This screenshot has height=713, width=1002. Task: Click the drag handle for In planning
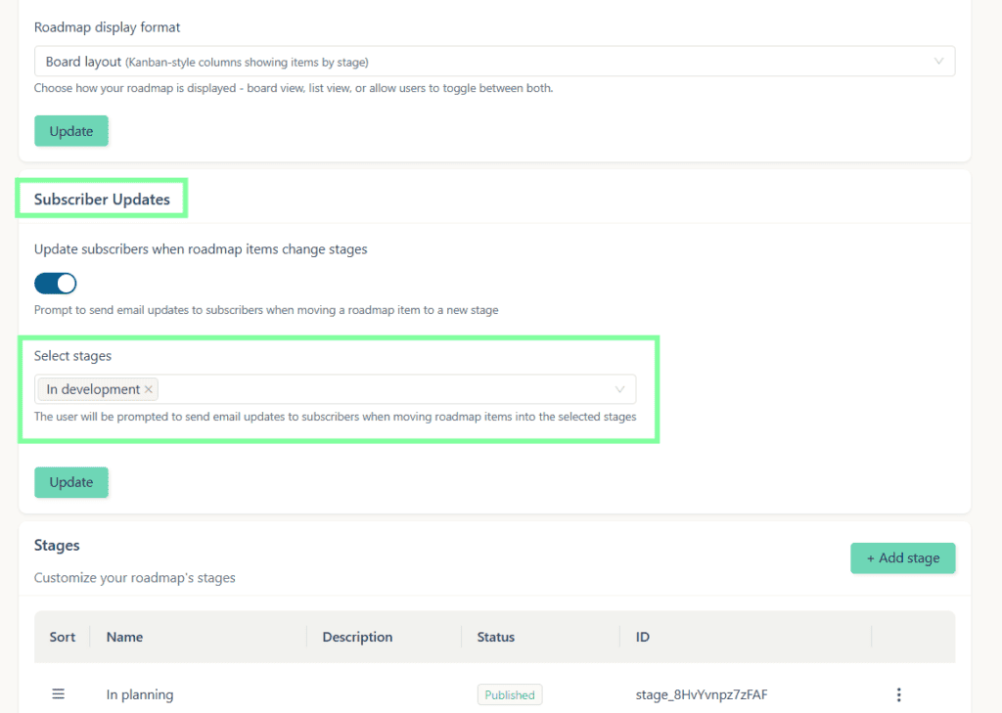tap(58, 694)
